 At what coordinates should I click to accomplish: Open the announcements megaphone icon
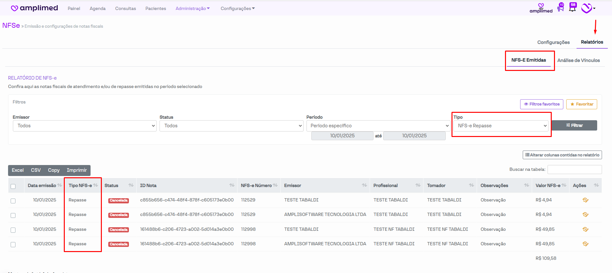[x=560, y=8]
